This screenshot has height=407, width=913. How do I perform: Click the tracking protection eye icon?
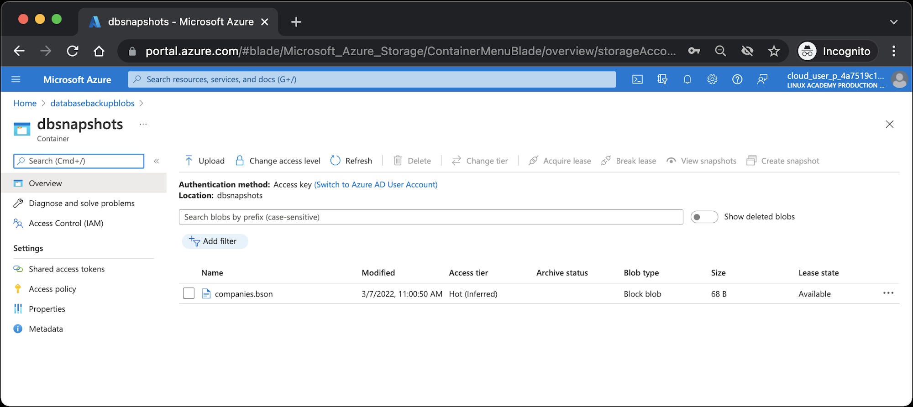(x=747, y=51)
